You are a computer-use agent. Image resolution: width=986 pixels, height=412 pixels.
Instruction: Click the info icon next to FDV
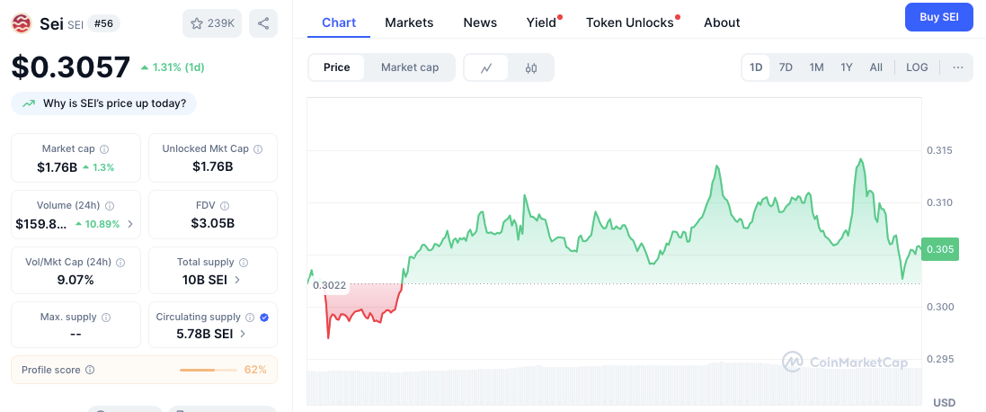coord(225,206)
